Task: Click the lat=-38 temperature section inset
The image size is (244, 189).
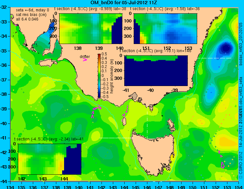Action: (x=91, y=29)
